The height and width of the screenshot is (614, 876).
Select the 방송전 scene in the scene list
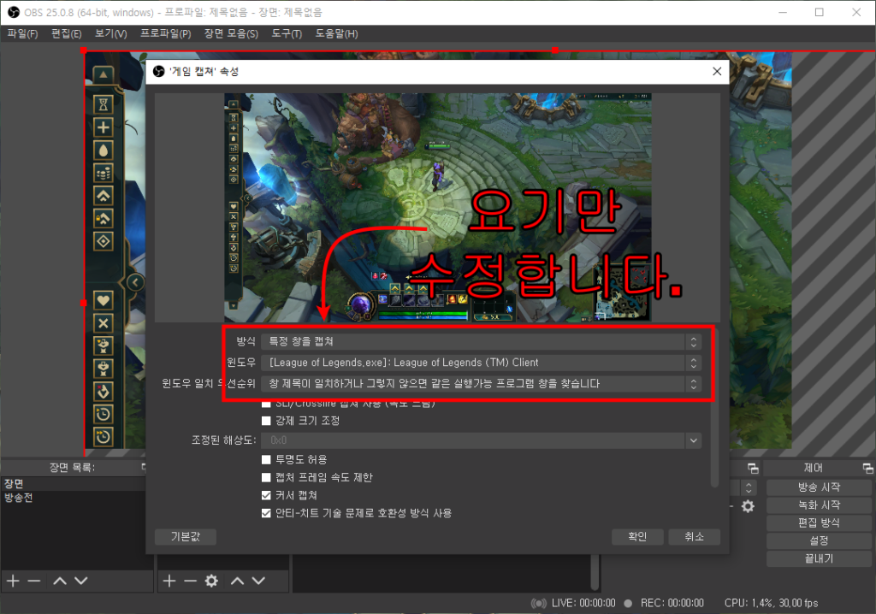click(74, 498)
